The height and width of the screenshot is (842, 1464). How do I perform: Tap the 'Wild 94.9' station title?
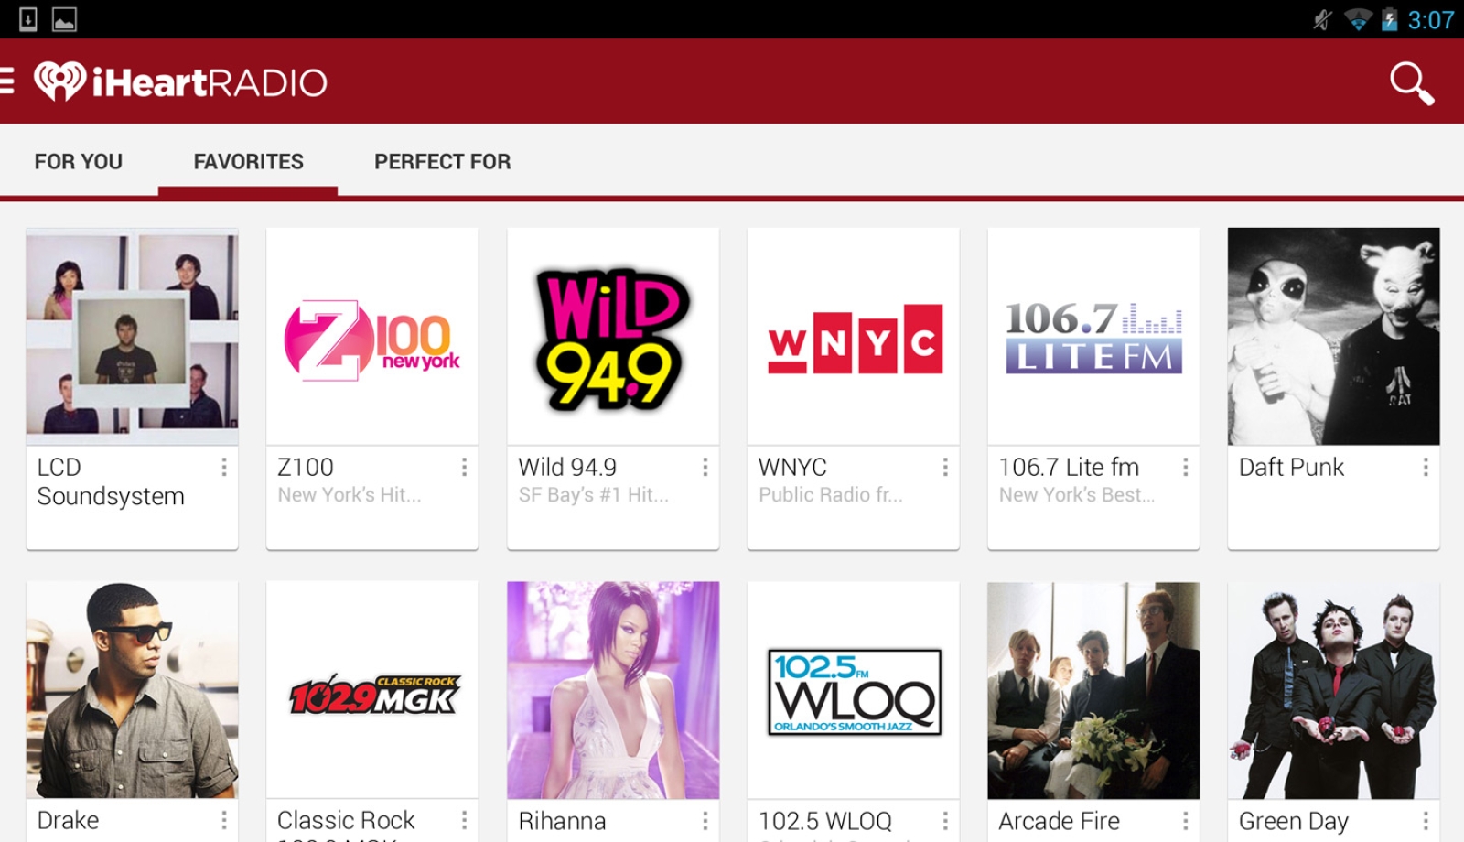(567, 468)
